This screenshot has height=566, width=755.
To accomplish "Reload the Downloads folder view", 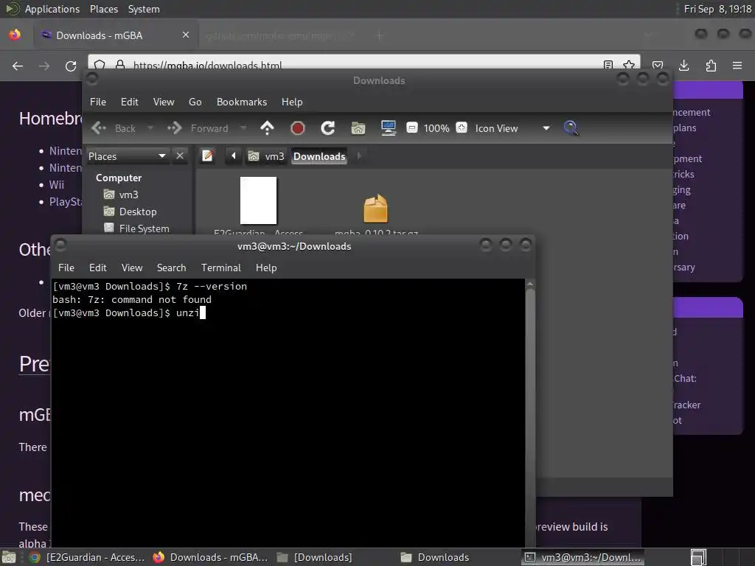I will [x=328, y=128].
